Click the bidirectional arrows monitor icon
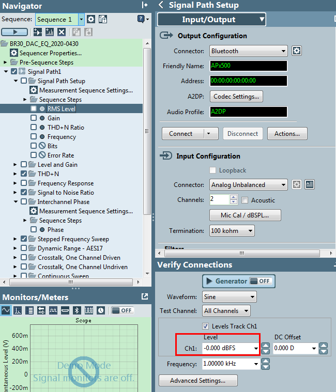 coord(41,310)
